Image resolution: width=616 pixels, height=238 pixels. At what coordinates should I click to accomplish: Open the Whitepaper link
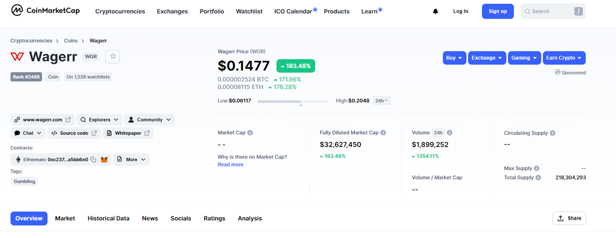click(128, 133)
